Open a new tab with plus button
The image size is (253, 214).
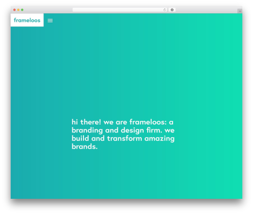240,11
